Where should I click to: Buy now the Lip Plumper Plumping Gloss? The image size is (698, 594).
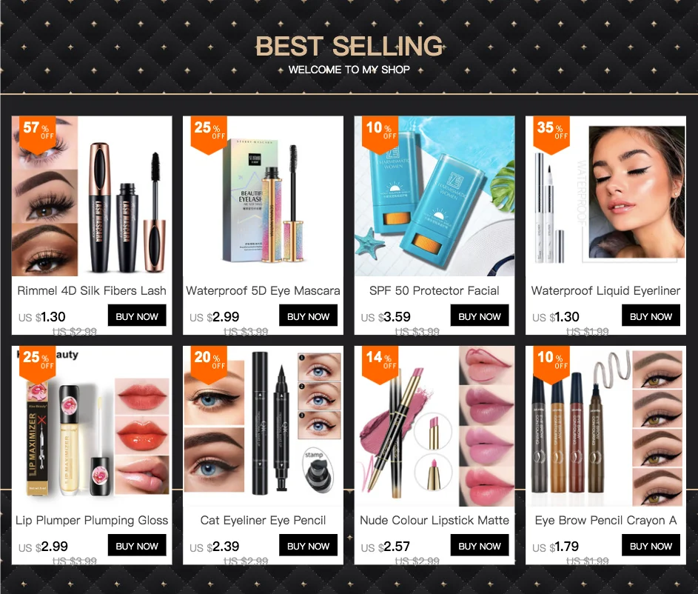coord(137,545)
